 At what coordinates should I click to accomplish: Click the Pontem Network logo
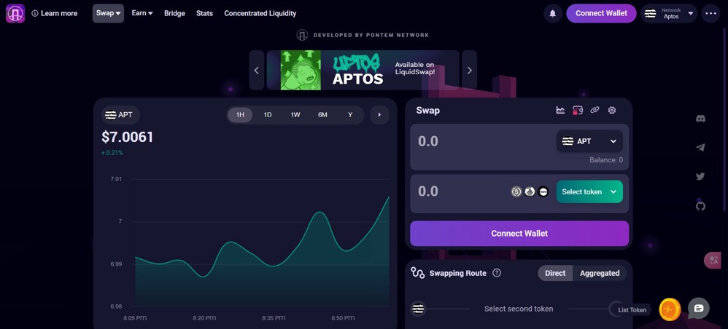coord(302,35)
